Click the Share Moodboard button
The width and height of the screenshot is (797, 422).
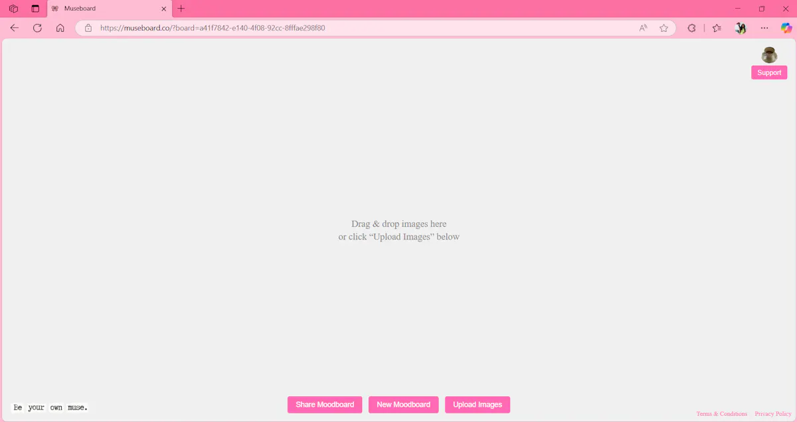click(x=325, y=405)
